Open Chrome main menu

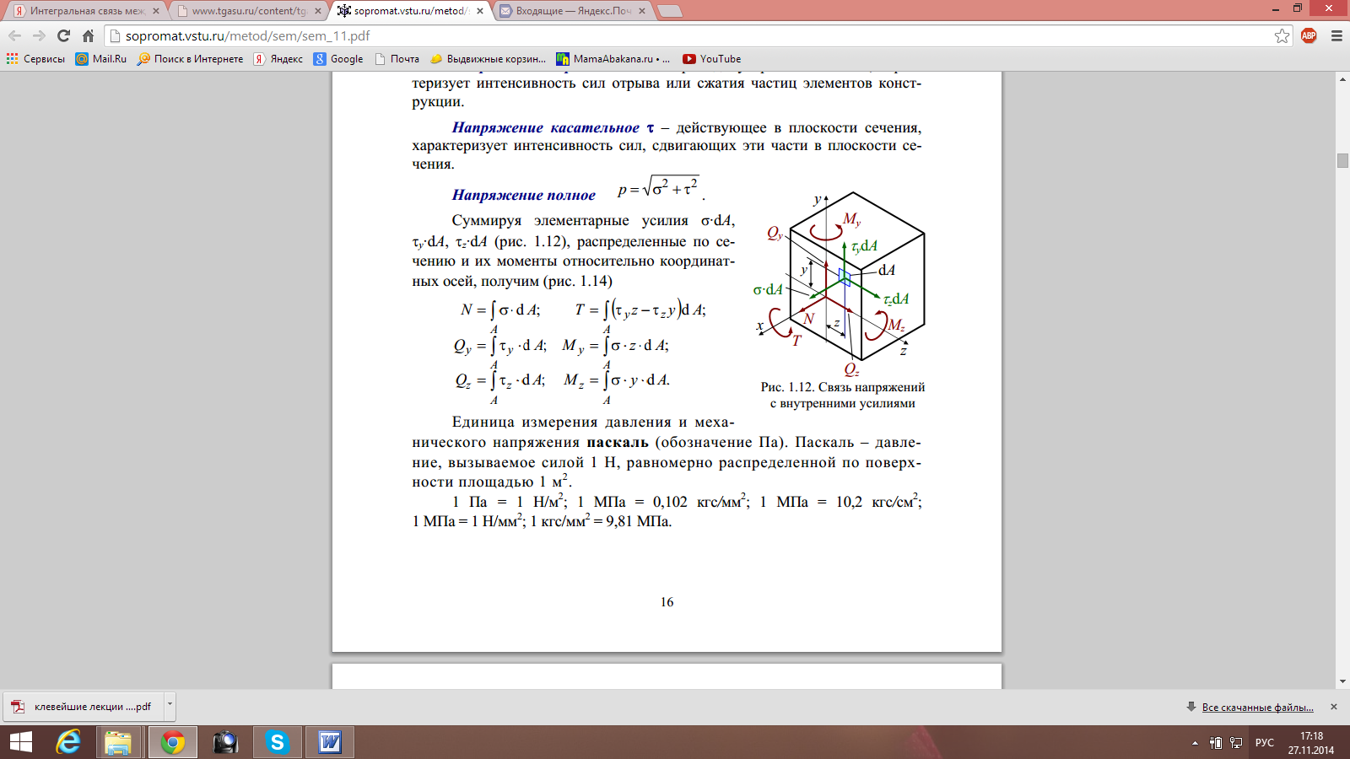(x=1336, y=35)
